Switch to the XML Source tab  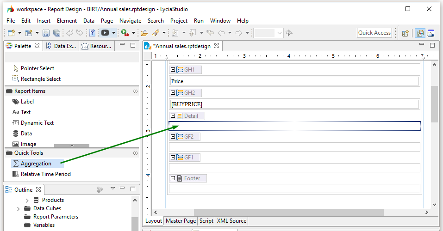click(231, 221)
